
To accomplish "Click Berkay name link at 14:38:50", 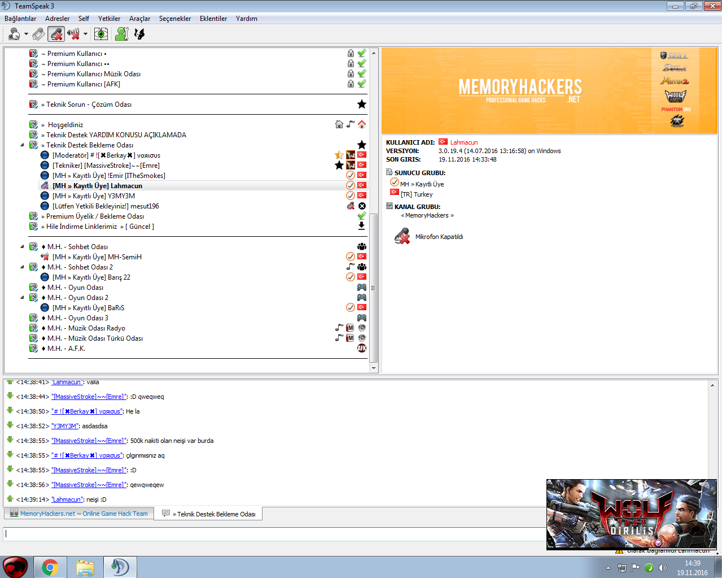I will click(x=87, y=411).
